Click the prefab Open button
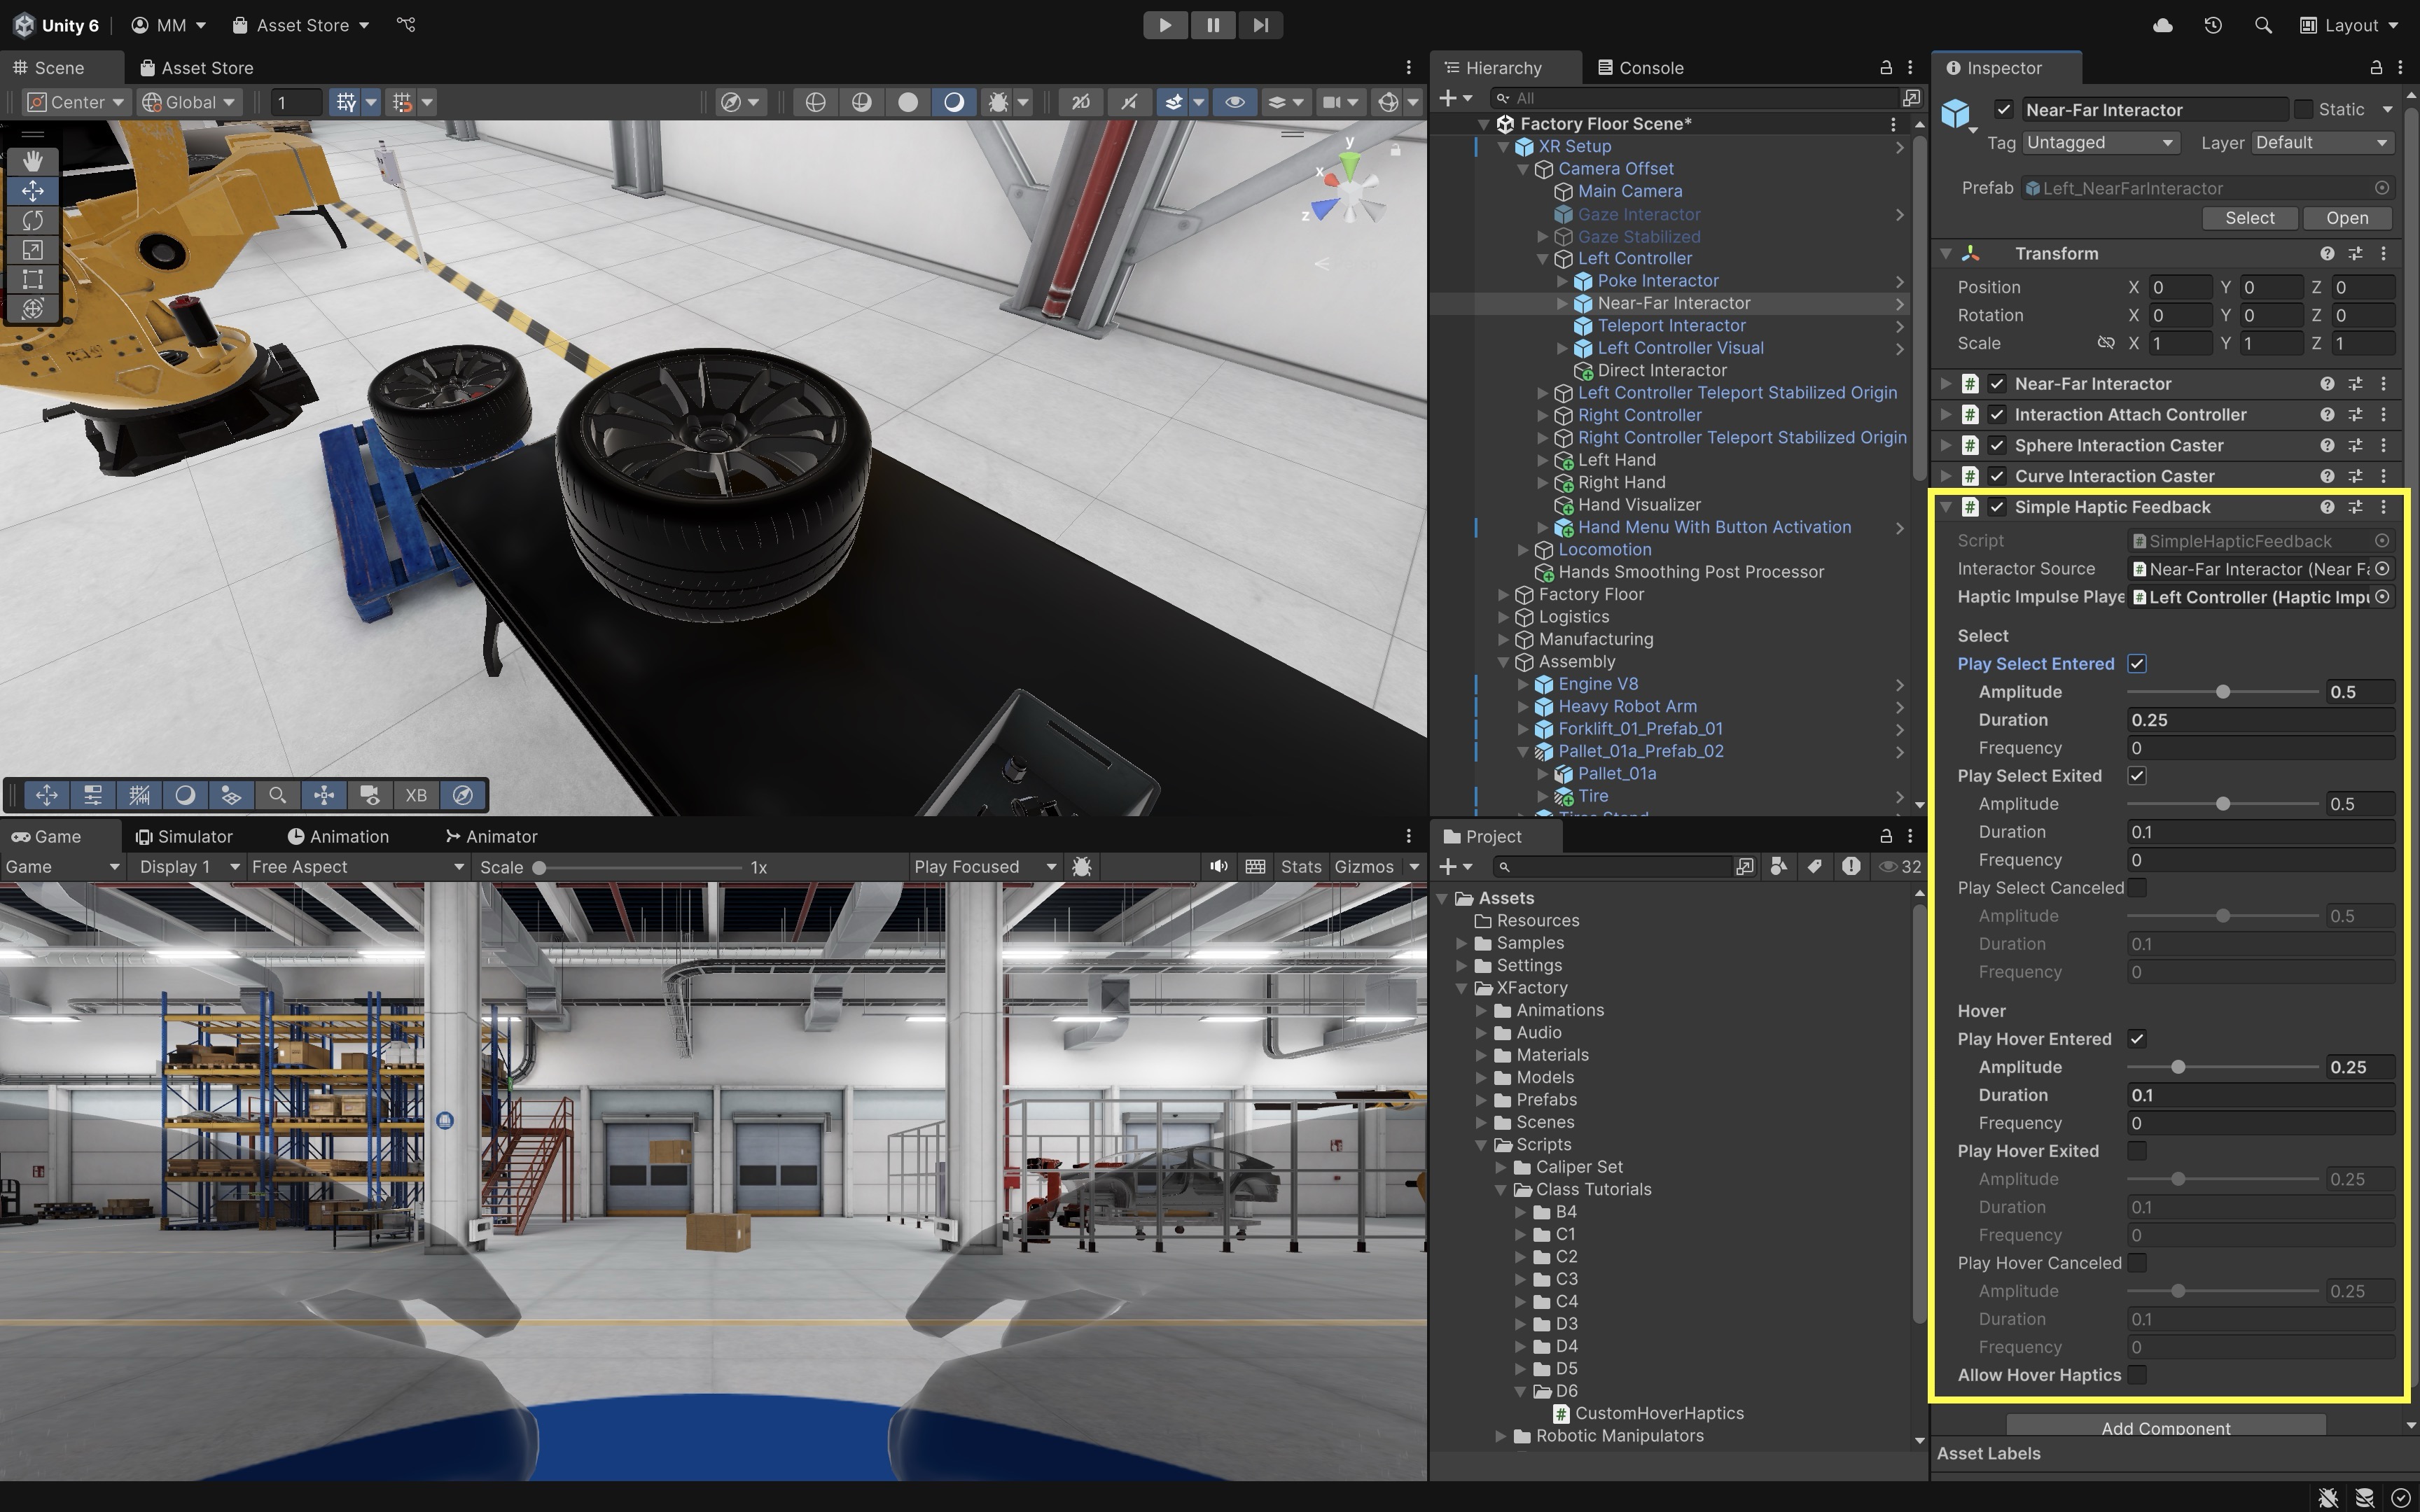This screenshot has height=1512, width=2420. coord(2346,218)
